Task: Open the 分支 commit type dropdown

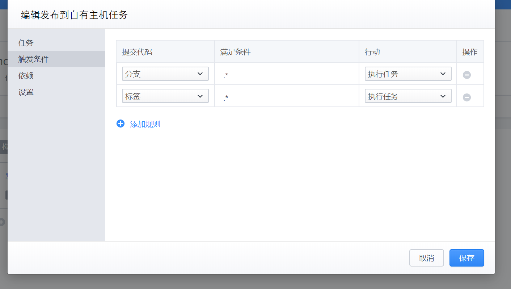Action: [165, 74]
